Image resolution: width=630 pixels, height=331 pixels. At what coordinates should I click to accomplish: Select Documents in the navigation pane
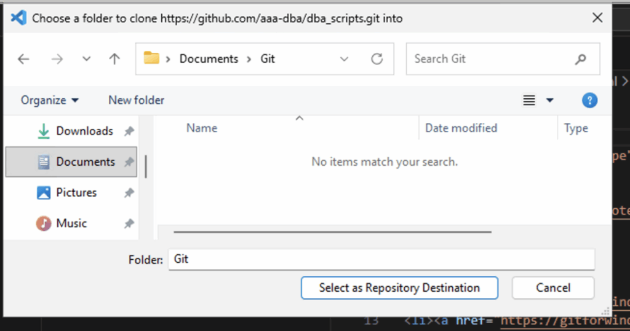(x=85, y=162)
